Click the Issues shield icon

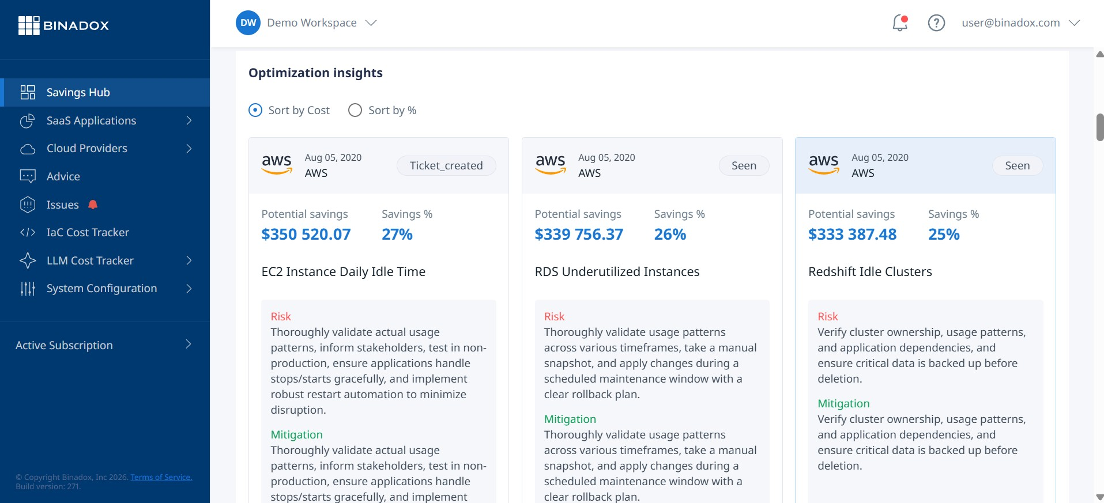tap(28, 205)
